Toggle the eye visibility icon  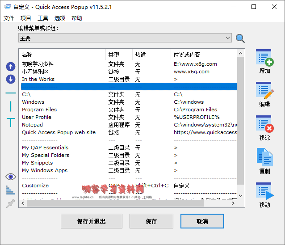point(10,177)
